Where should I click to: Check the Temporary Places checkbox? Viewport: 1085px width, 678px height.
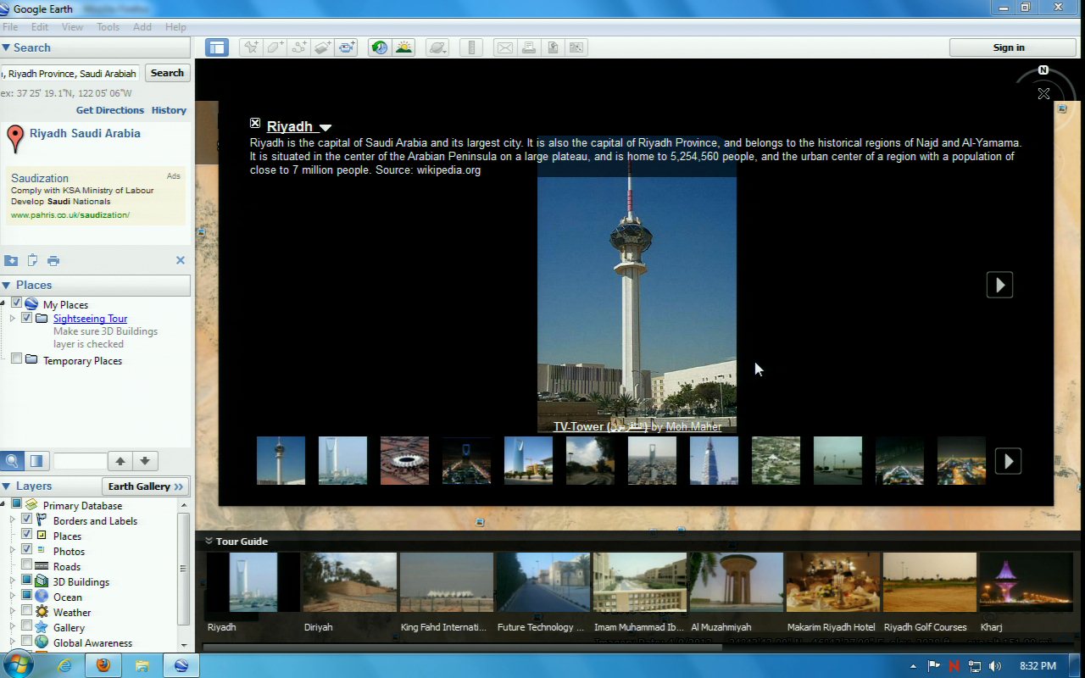[x=16, y=359]
